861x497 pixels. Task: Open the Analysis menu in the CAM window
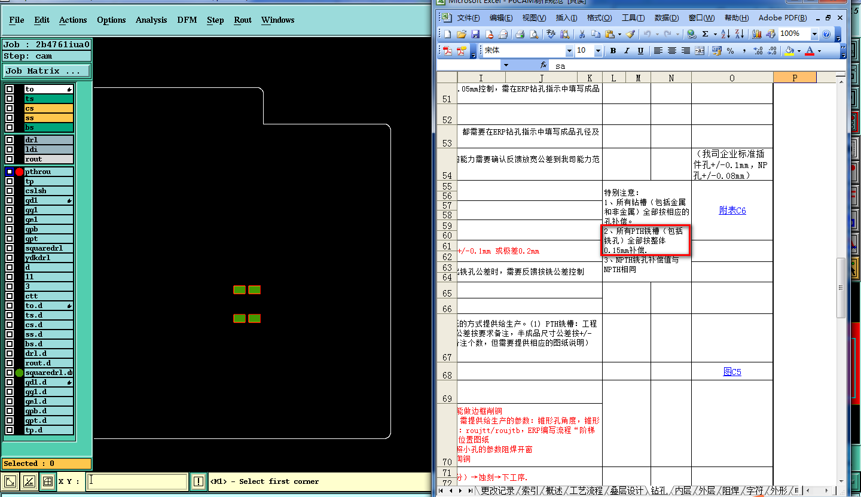click(x=151, y=20)
